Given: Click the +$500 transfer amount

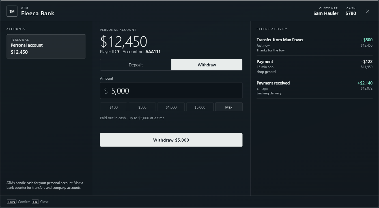Looking at the screenshot, I should coord(367,40).
